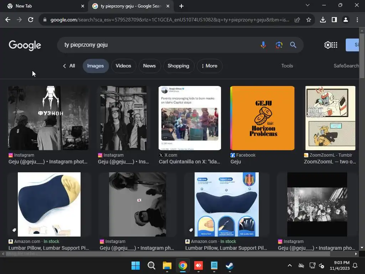Open Google Lens image search icon

pos(279,45)
